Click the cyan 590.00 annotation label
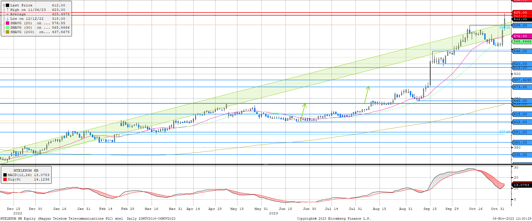 [x=505, y=27]
